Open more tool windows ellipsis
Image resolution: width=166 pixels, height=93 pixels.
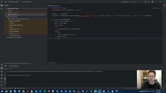pos(2,12)
